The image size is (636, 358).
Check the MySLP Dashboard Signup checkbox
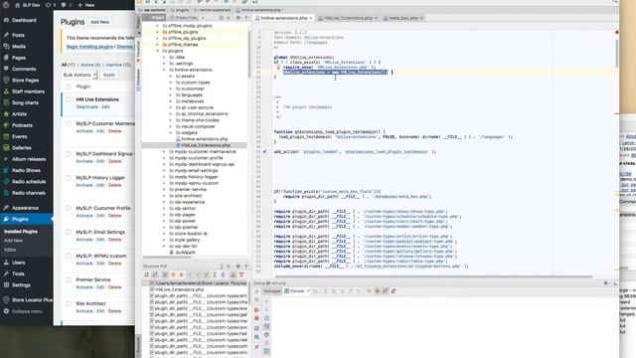pyautogui.click(x=69, y=154)
